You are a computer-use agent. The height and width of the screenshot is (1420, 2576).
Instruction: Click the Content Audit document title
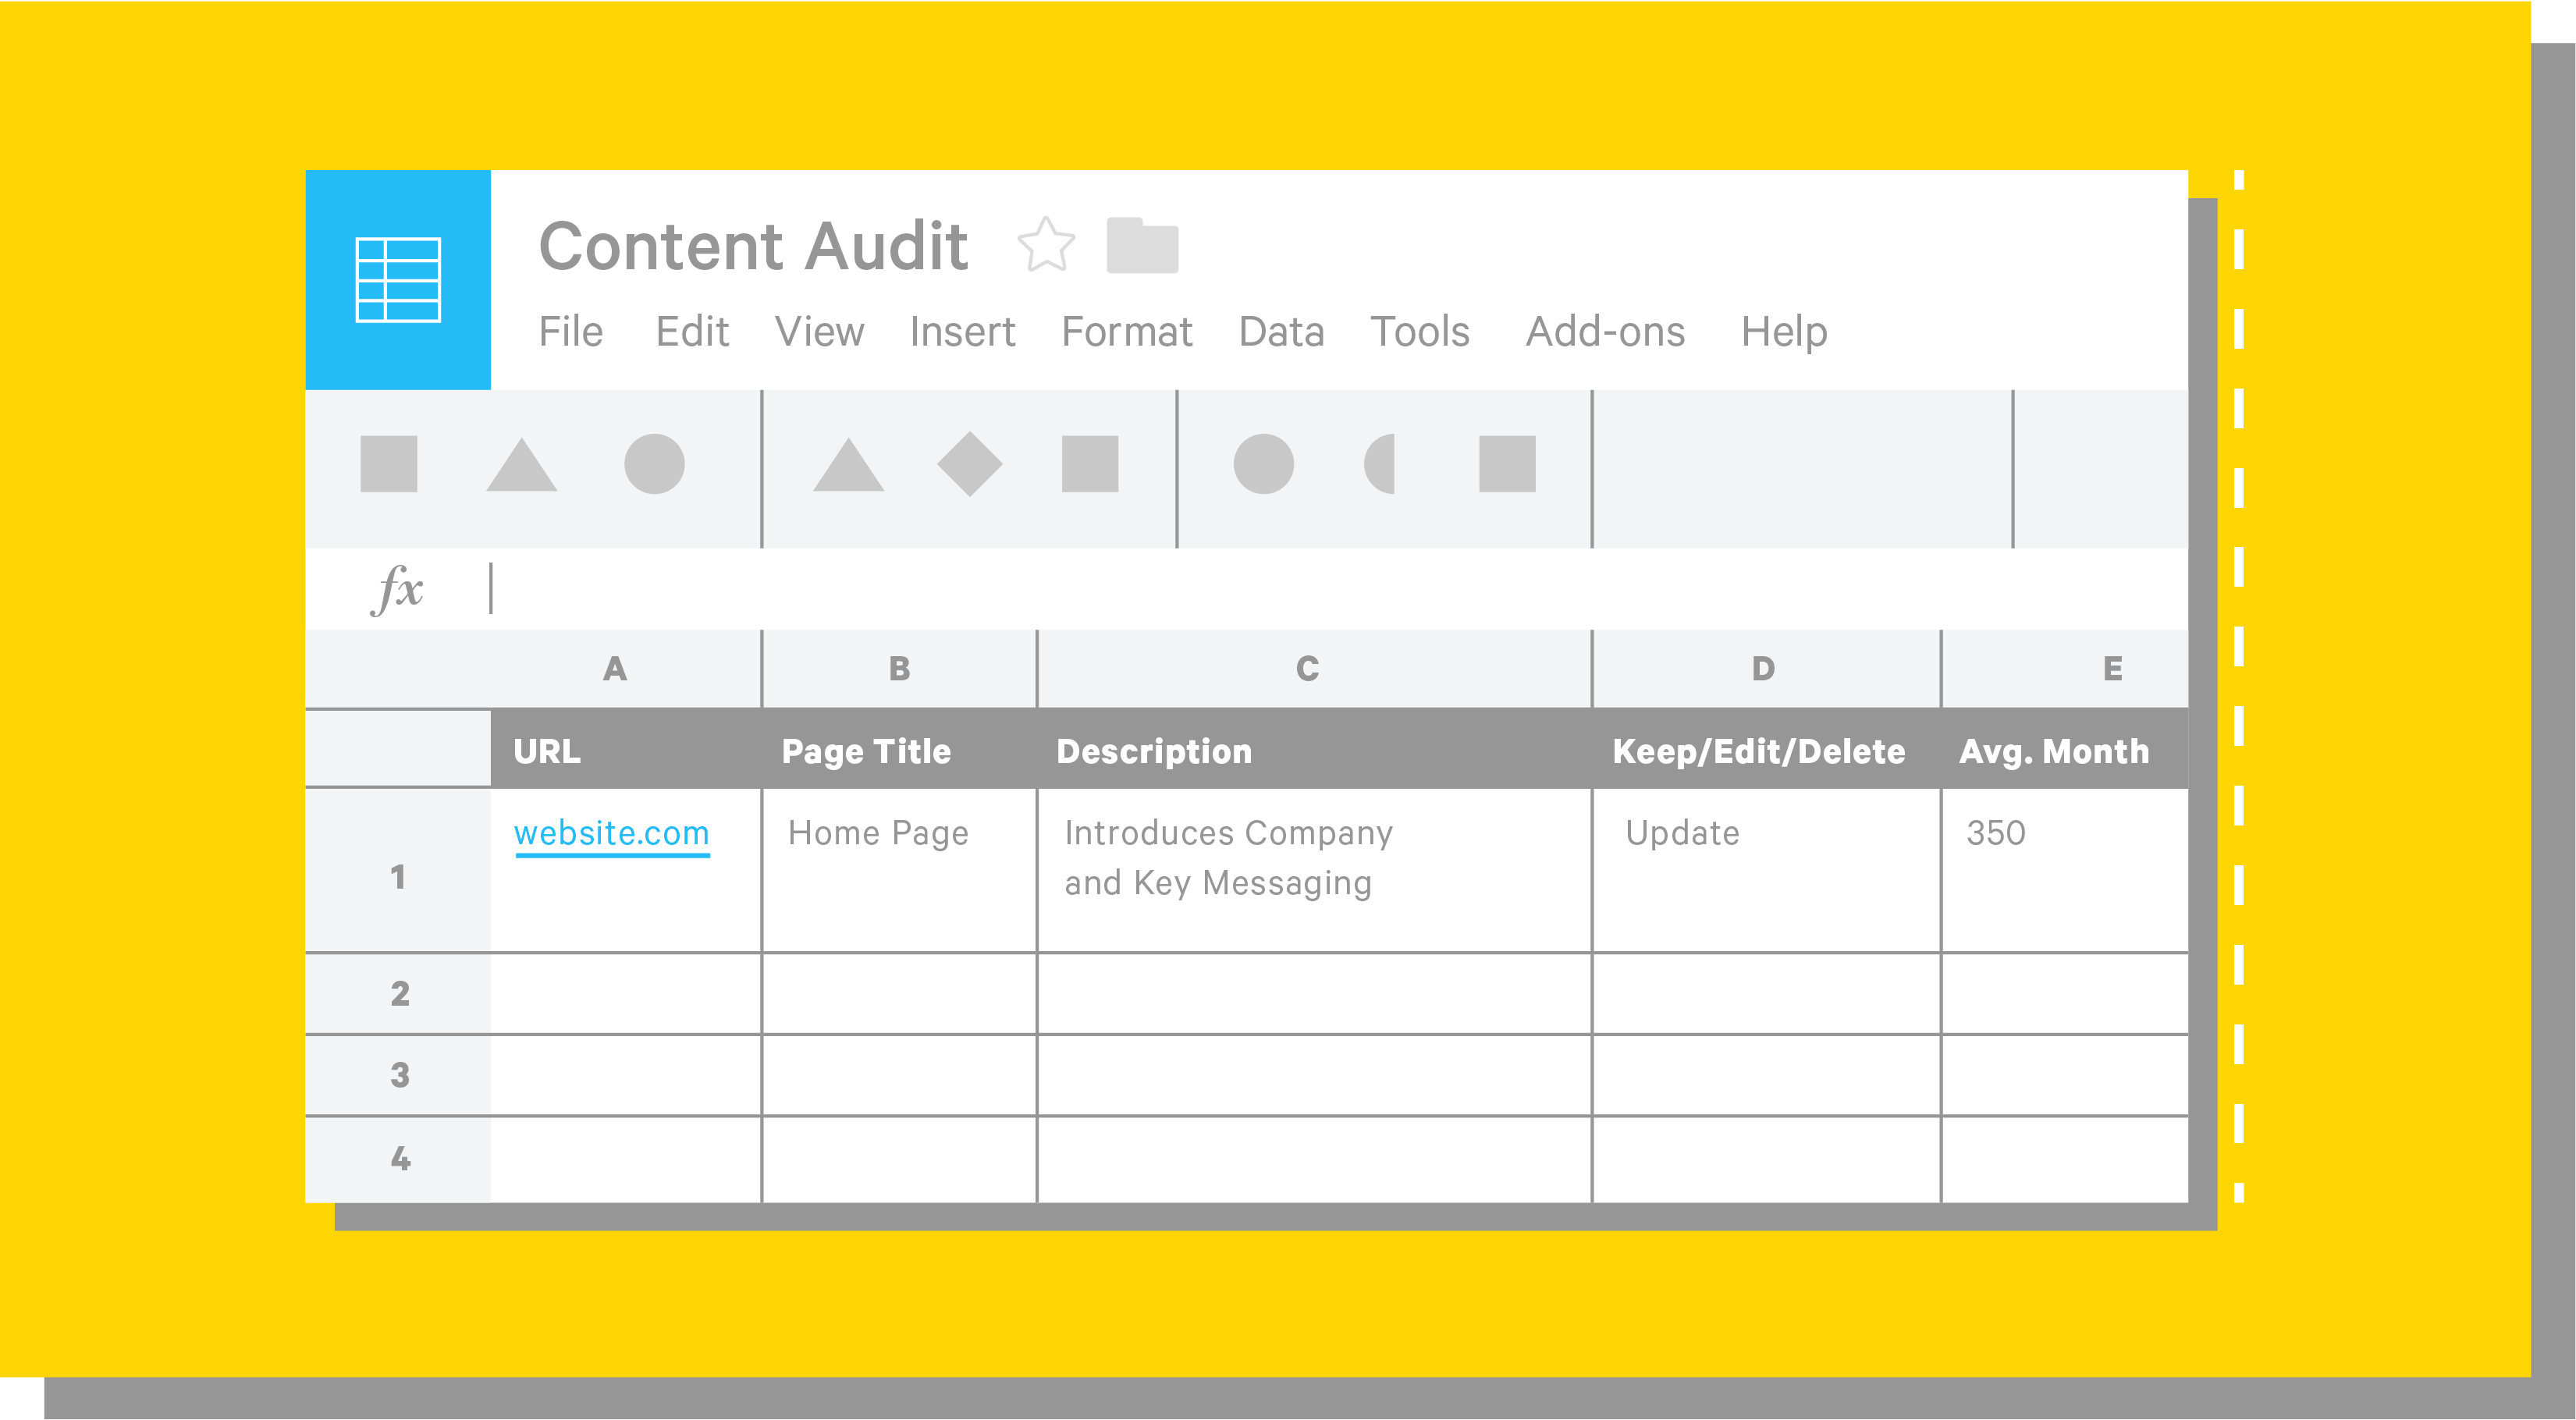click(x=753, y=246)
